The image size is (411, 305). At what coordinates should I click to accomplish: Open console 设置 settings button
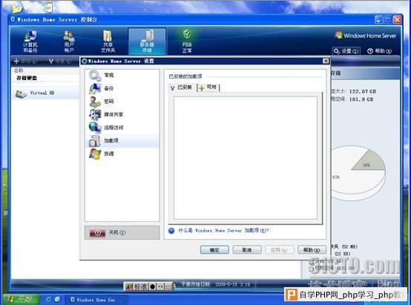[x=346, y=51]
